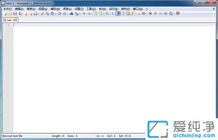The width and height of the screenshot is (218, 140).
Task: Close the new 1 tab with its red X
Action: point(16,20)
